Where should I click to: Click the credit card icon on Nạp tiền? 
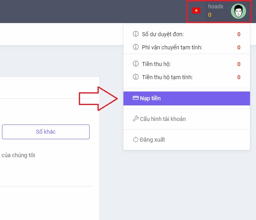(135, 98)
